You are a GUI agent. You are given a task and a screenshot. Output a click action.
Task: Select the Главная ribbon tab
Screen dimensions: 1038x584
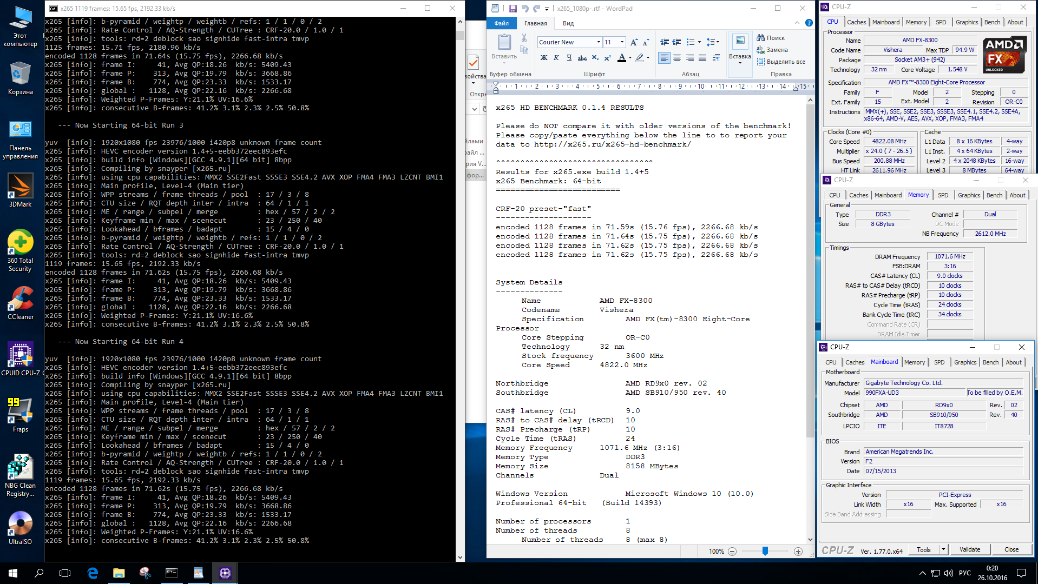(x=536, y=23)
